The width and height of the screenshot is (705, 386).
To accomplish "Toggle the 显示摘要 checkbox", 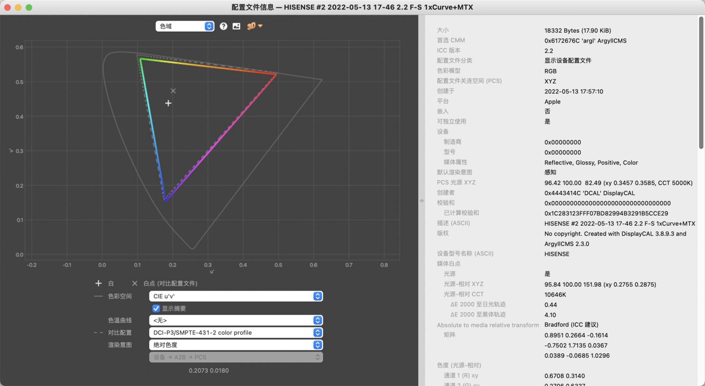I will 156,308.
